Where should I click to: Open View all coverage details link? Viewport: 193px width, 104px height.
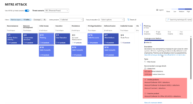point(153,103)
